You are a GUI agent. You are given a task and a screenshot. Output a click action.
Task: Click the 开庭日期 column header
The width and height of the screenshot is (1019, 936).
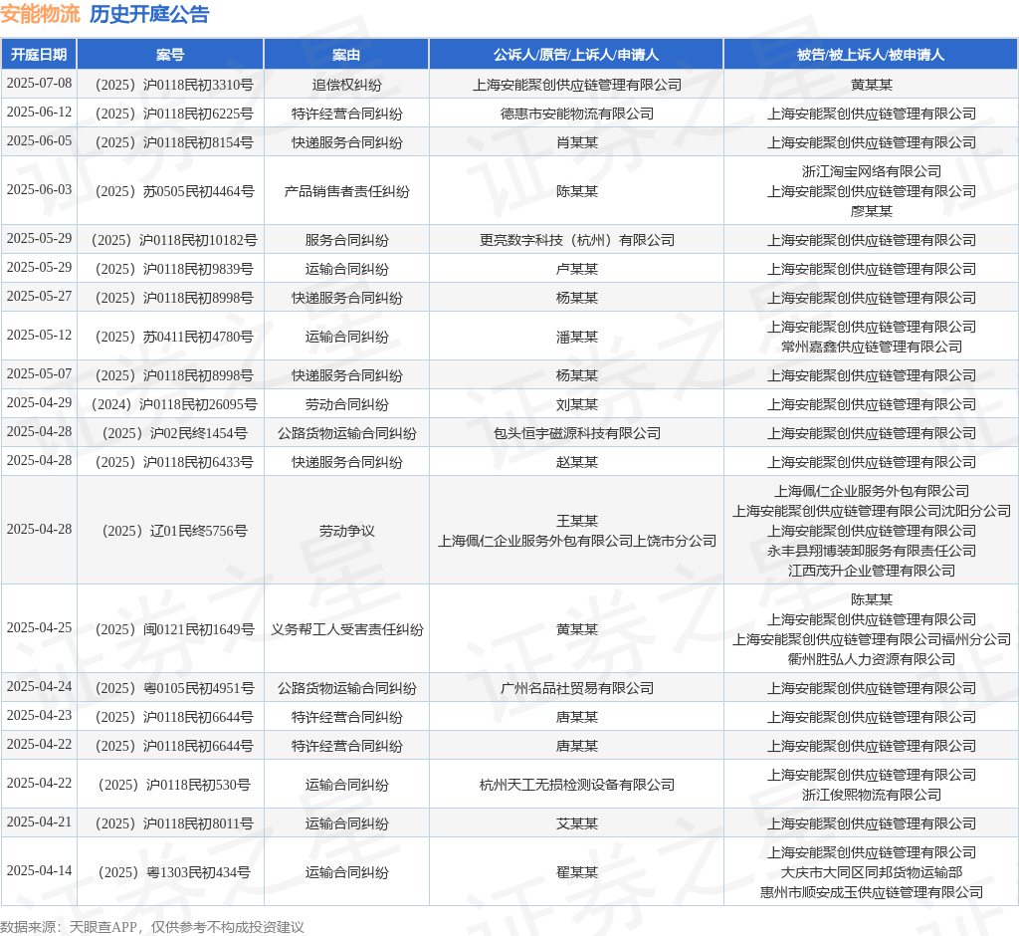39,55
